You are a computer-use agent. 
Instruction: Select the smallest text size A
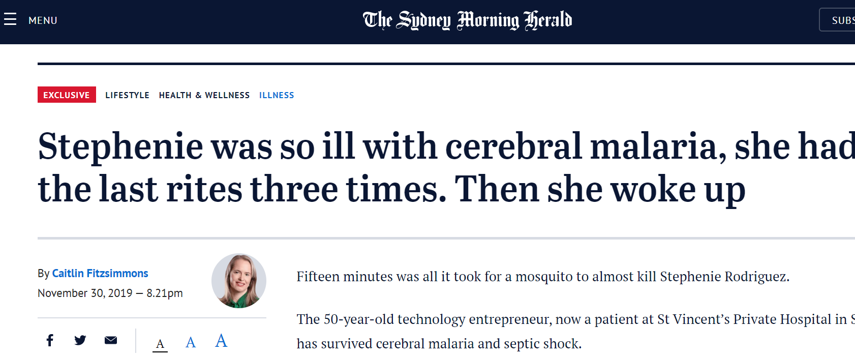[x=160, y=344]
